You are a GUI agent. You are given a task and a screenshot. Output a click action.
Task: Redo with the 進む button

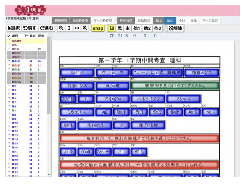(46, 28)
